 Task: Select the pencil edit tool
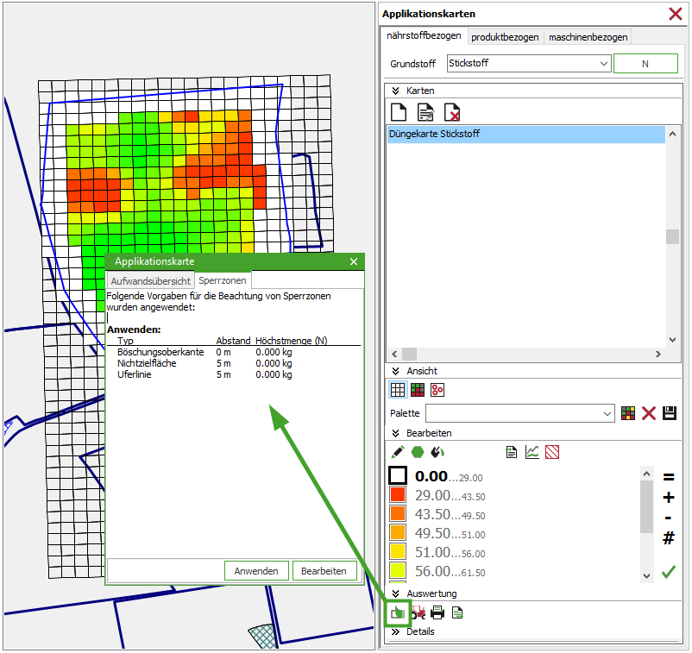(398, 451)
